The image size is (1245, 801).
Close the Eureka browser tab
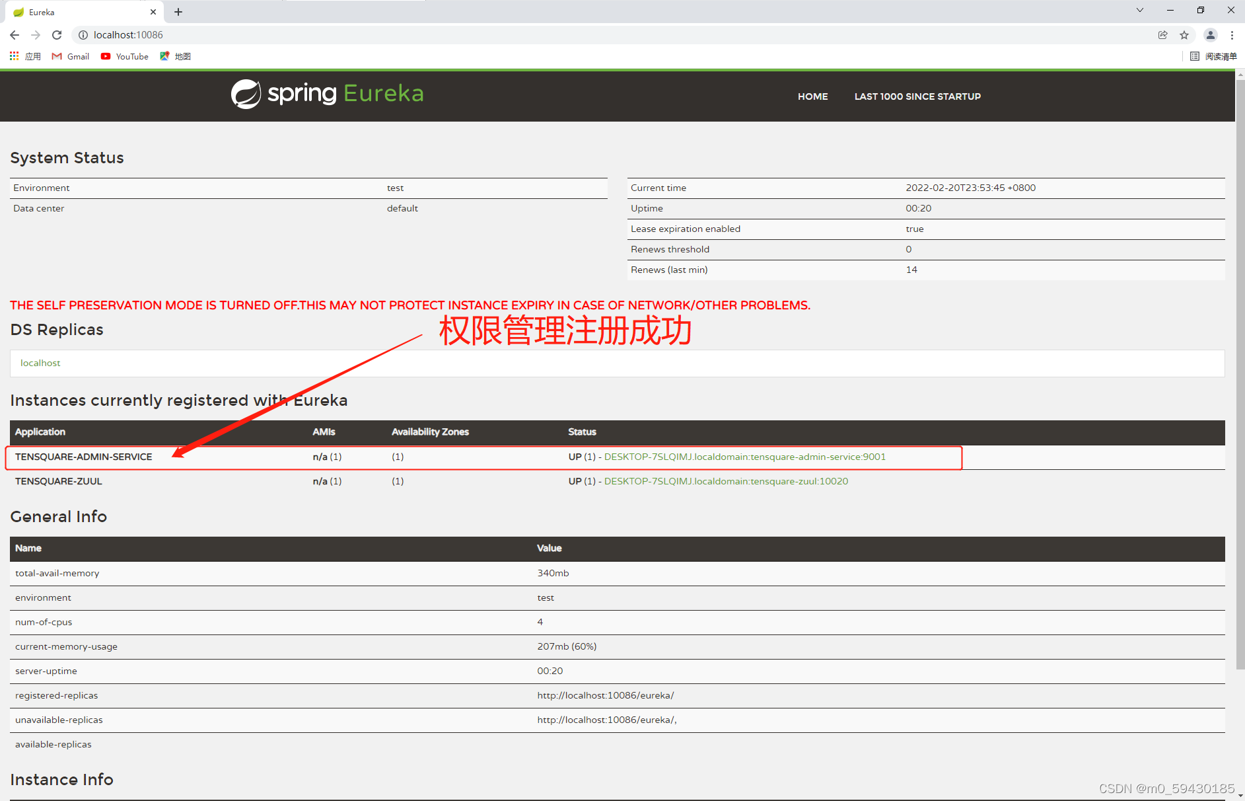click(153, 12)
